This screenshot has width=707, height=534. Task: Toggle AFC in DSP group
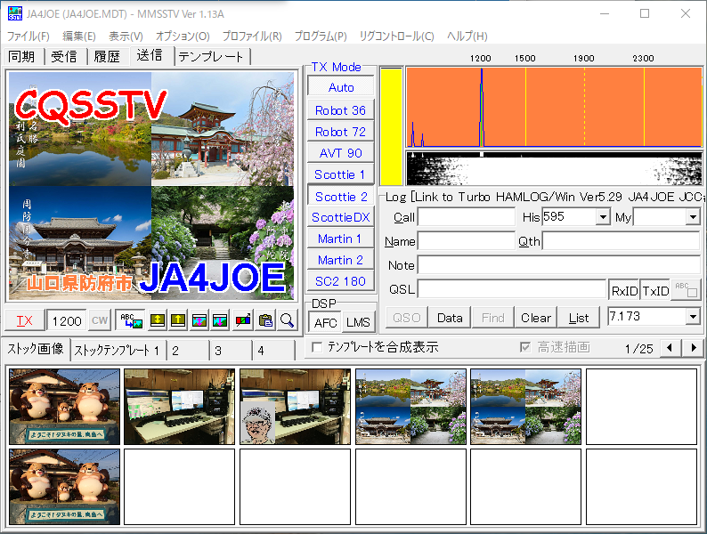coord(326,322)
